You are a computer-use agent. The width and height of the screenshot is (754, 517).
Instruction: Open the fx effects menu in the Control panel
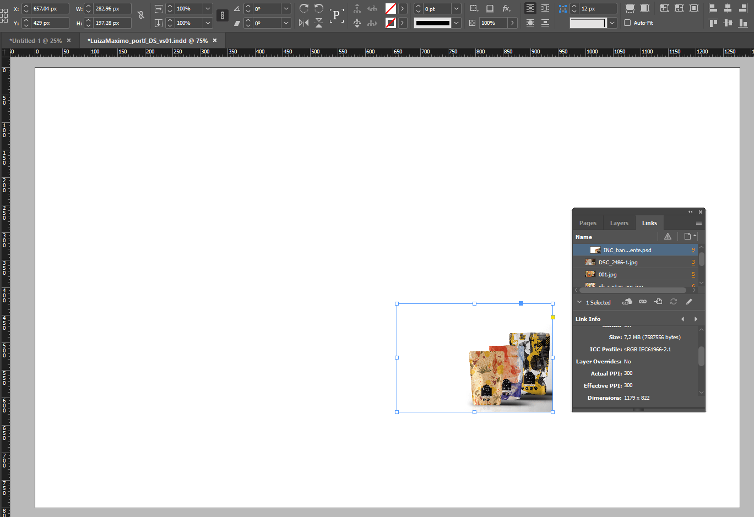506,8
